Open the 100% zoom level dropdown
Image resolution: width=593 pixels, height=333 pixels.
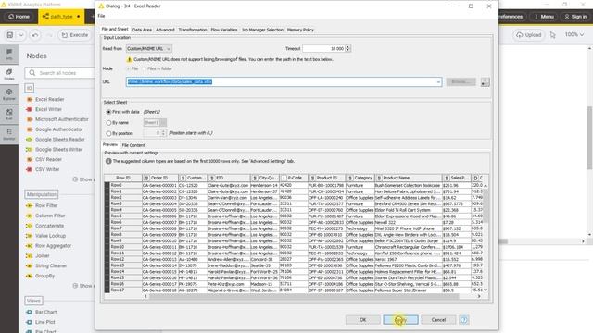574,35
